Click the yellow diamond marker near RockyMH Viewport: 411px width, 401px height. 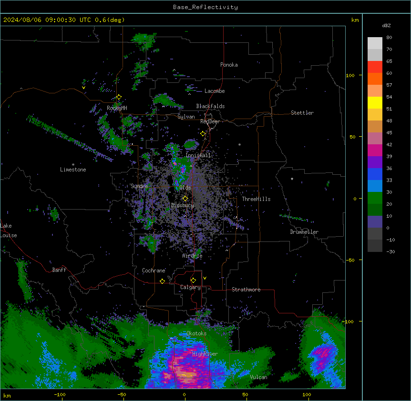point(119,97)
